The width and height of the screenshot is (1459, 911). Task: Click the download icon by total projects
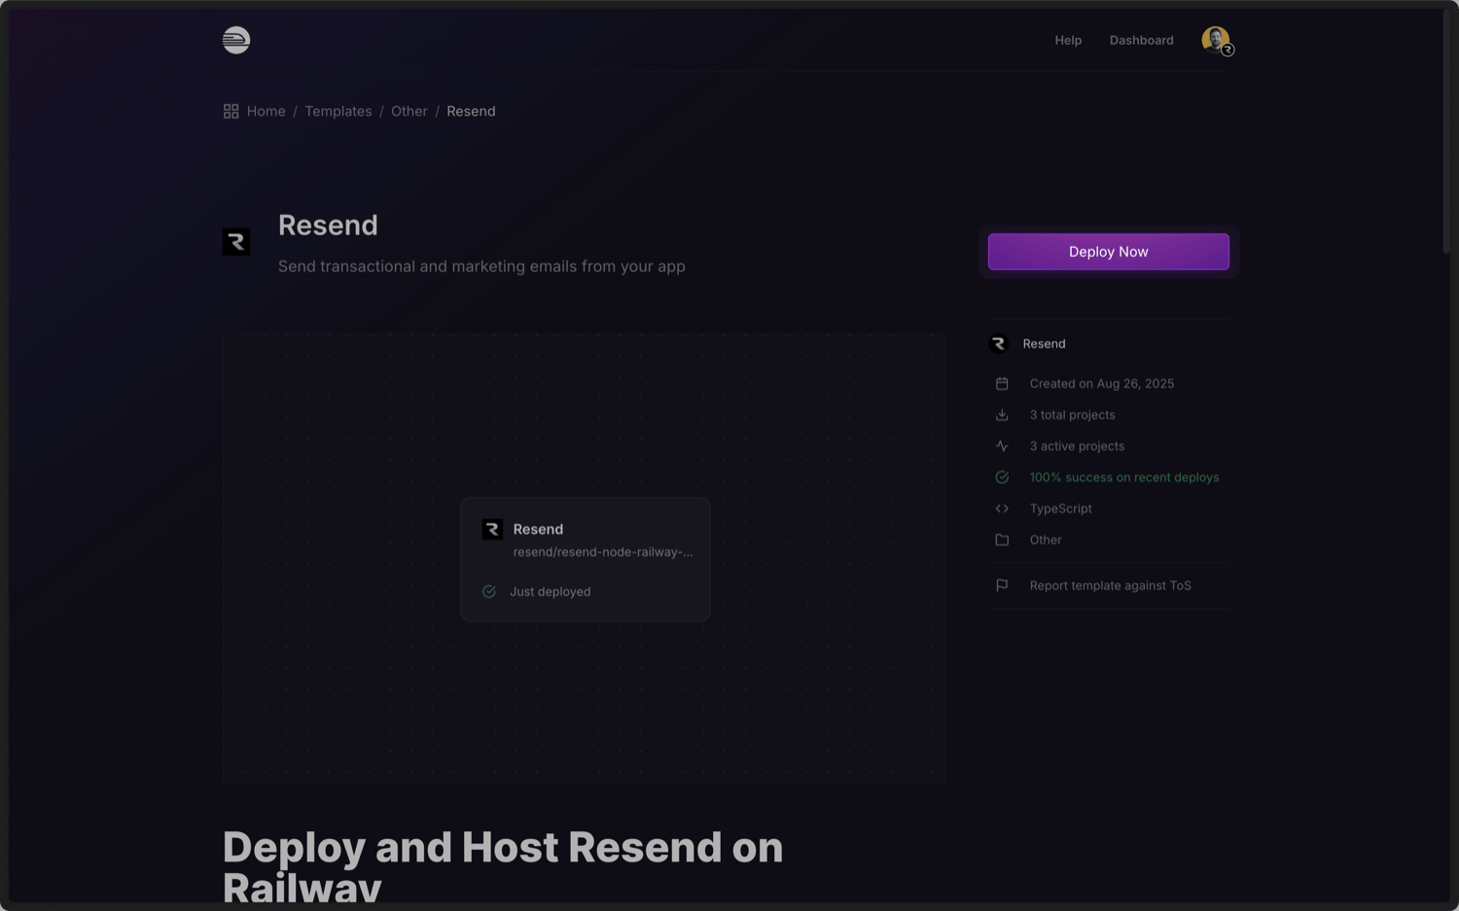[x=1002, y=415]
